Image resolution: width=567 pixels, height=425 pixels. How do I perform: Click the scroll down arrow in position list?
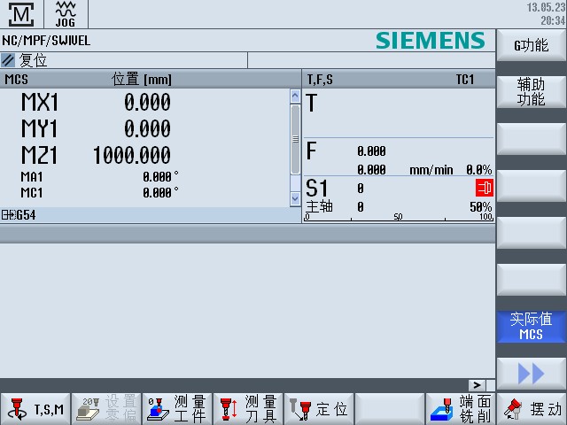(295, 198)
